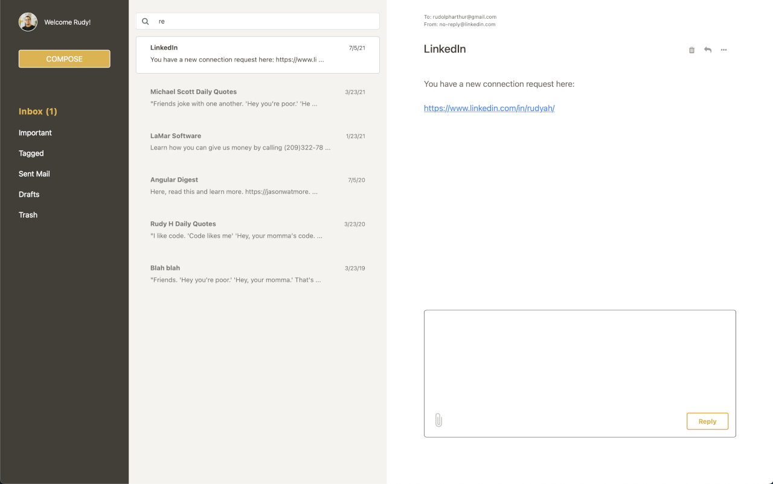Click Rudy's profile avatar picture

click(27, 22)
